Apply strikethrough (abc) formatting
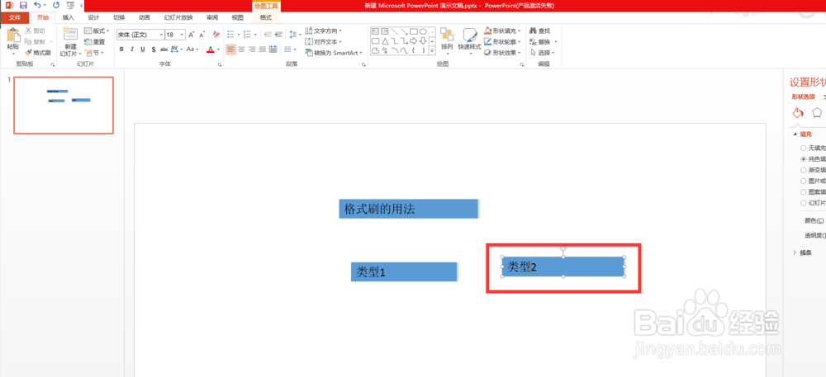The width and height of the screenshot is (826, 377). (164, 49)
